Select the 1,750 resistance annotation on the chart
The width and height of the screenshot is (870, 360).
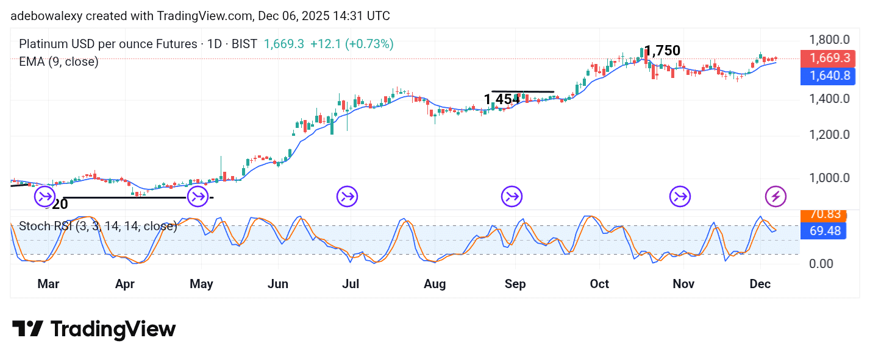tap(663, 51)
